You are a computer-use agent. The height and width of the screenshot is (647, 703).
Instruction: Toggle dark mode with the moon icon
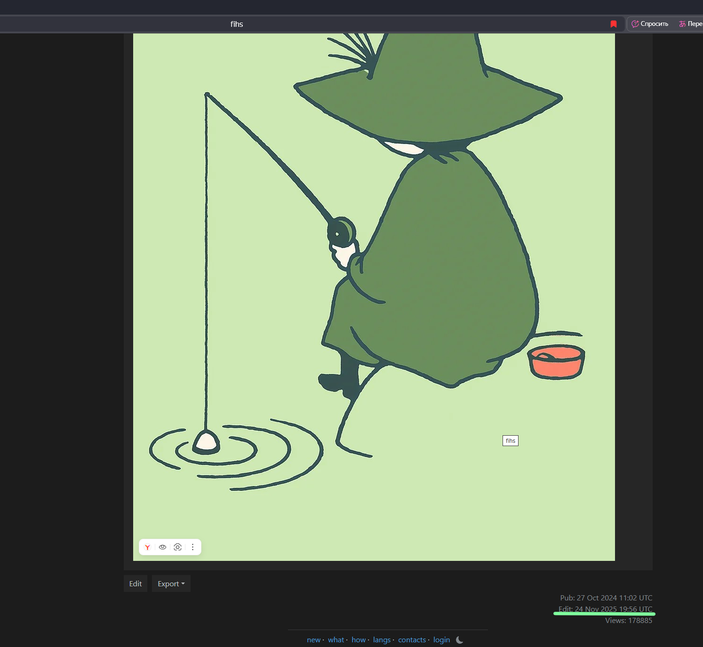click(x=460, y=640)
